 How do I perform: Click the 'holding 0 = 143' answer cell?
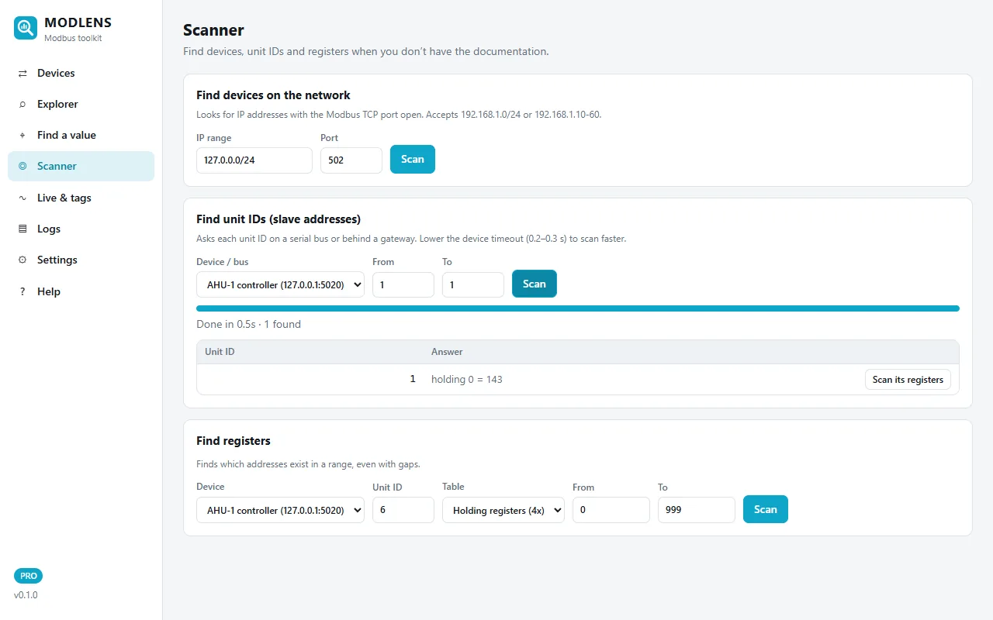(467, 379)
